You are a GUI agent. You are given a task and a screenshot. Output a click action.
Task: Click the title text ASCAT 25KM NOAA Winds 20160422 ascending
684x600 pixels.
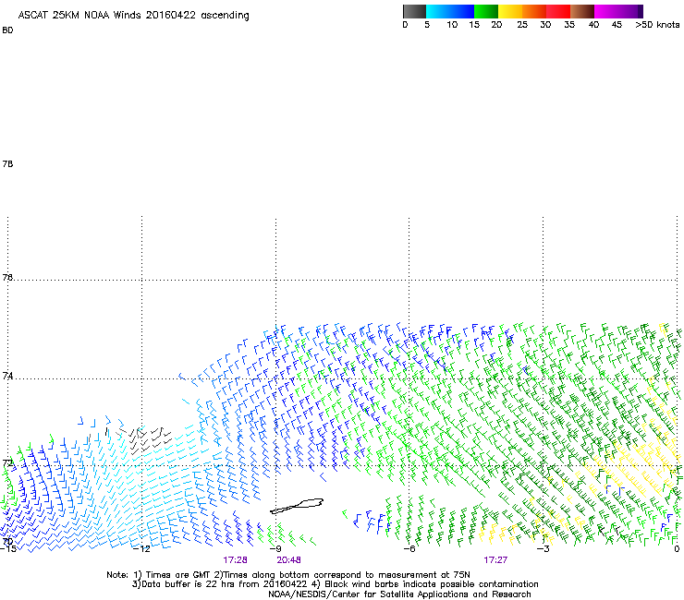point(133,16)
